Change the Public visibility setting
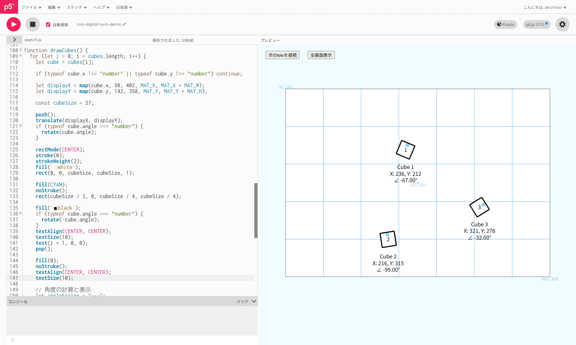This screenshot has height=345, width=576. [x=506, y=24]
